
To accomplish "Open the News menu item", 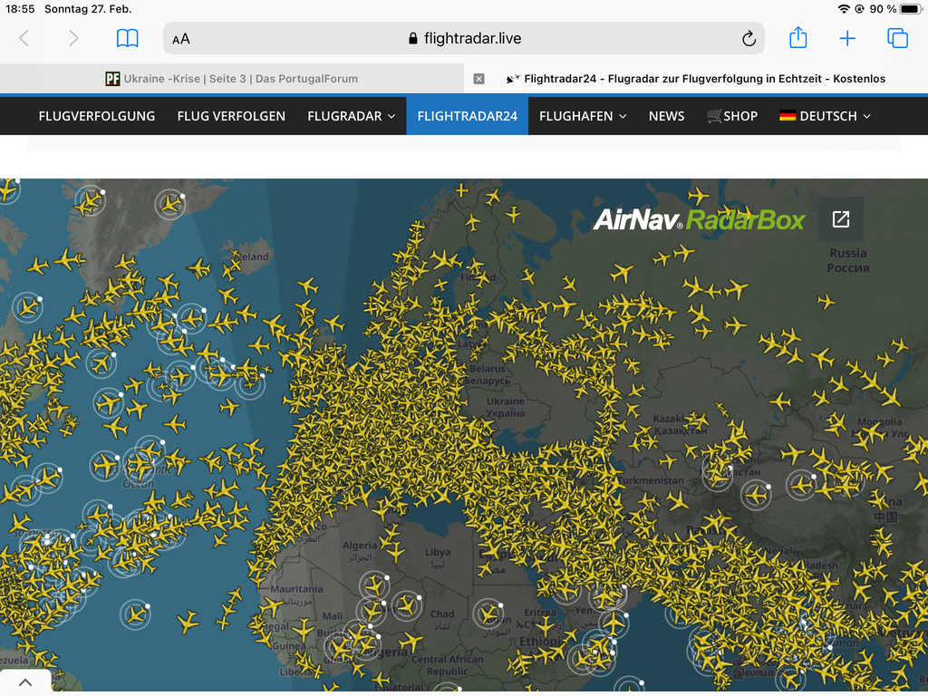I will point(666,116).
